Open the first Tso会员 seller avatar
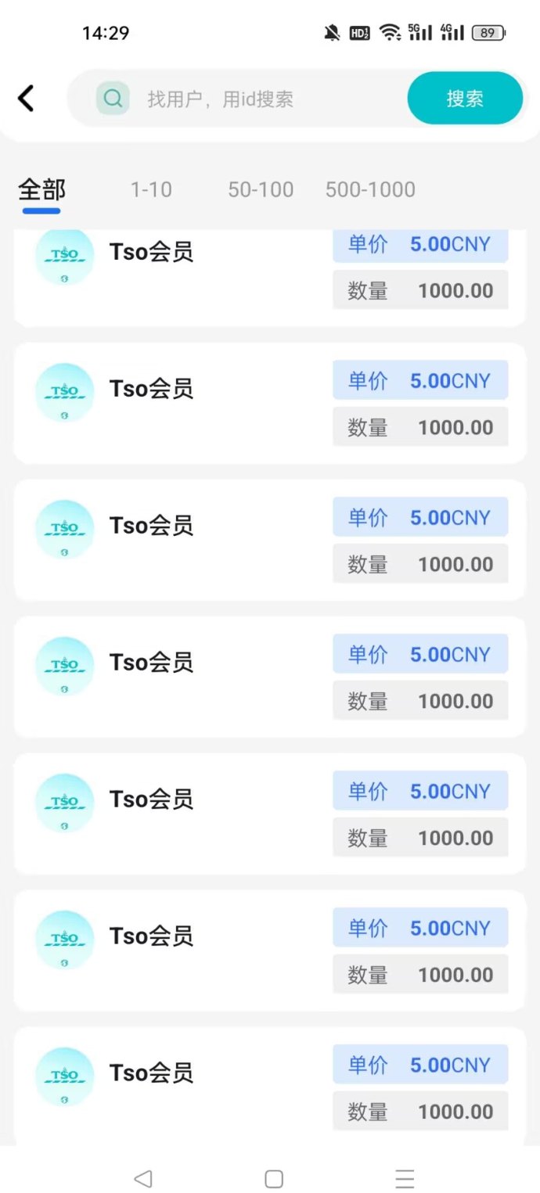Screen dimensions: 540x1193 [x=64, y=255]
